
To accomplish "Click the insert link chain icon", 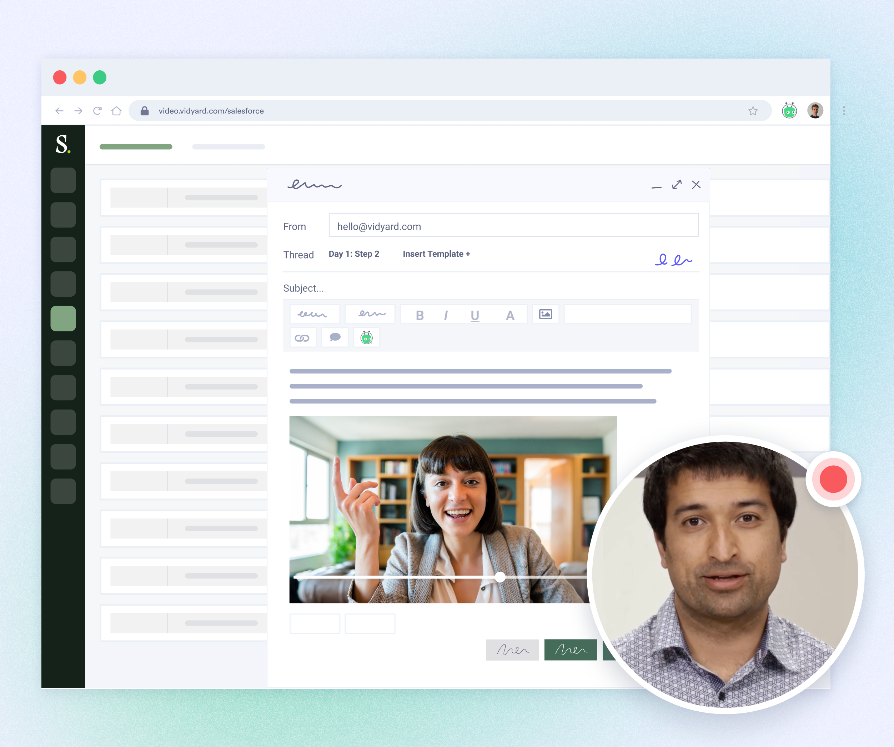I will (302, 338).
